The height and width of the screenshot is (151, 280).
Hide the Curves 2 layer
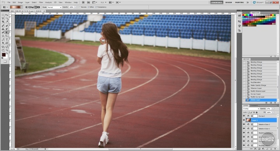coord(244,116)
